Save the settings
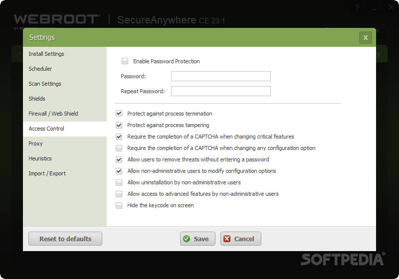Screen dimensions: 399x279 coord(198,239)
